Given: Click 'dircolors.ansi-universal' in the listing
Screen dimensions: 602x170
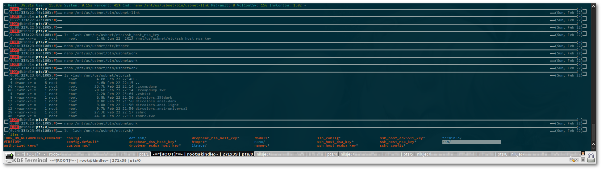Looking at the screenshot, I should tap(161, 109).
